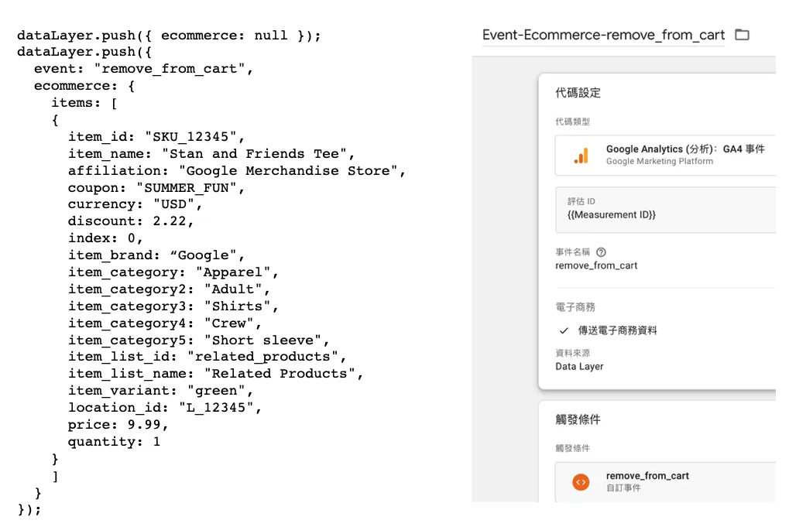Click the {{Measurement ID}} field
This screenshot has height=527, width=789.
pos(665,210)
